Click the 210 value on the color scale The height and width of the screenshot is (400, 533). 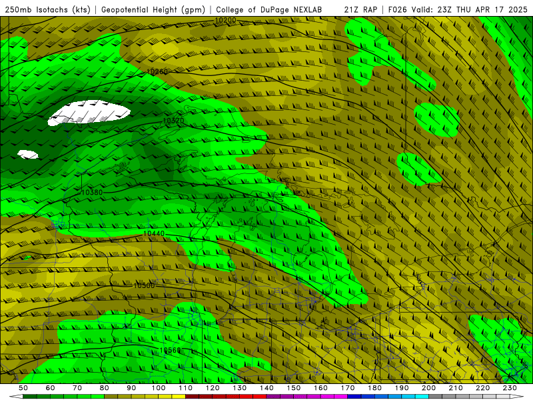[456, 388]
